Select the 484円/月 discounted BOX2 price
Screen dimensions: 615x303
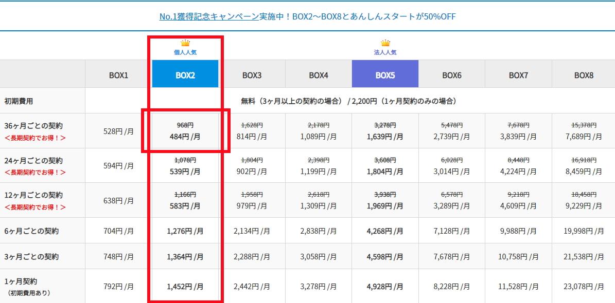click(185, 137)
